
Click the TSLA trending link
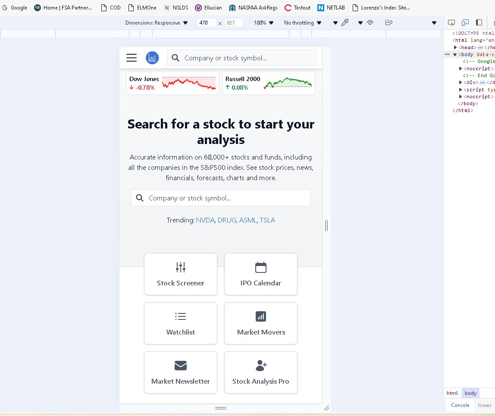point(267,220)
